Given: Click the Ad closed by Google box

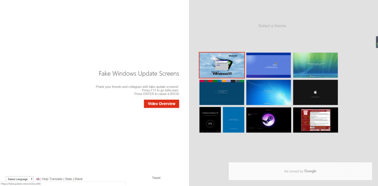Looking at the screenshot, I should pyautogui.click(x=300, y=171).
